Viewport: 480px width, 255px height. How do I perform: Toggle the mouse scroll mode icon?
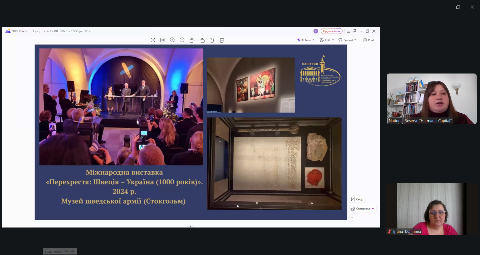point(212,40)
